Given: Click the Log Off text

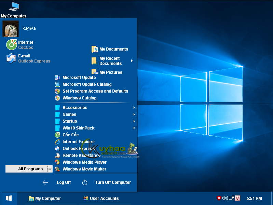Looking at the screenshot, I should (x=64, y=182).
